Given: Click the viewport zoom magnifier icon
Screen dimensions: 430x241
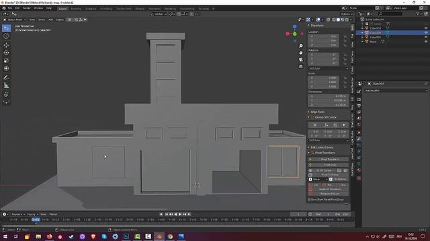Looking at the screenshot, I should tap(301, 46).
